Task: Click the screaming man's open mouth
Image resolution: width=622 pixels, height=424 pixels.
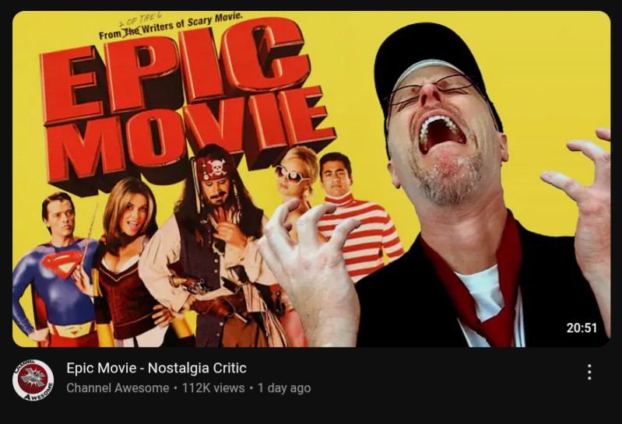Action: tap(441, 133)
